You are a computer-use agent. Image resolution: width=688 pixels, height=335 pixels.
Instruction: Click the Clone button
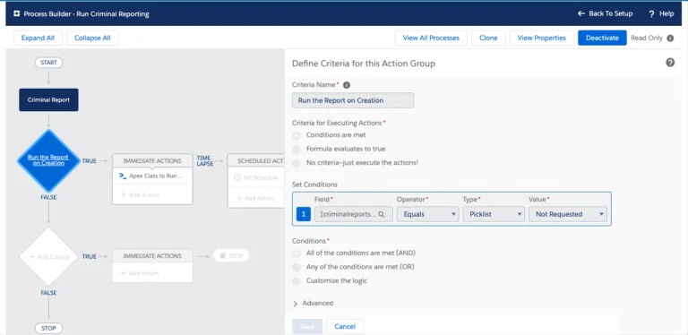(488, 38)
